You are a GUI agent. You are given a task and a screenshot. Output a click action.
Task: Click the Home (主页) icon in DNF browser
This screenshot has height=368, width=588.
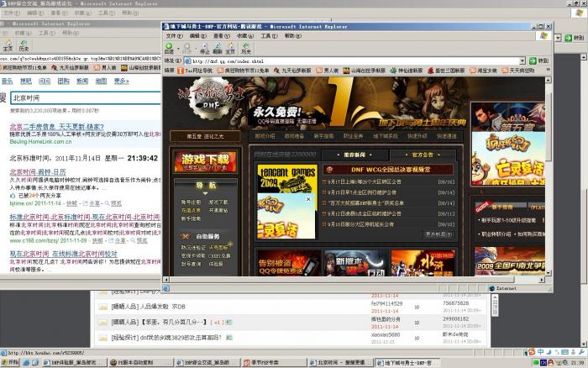[x=230, y=49]
